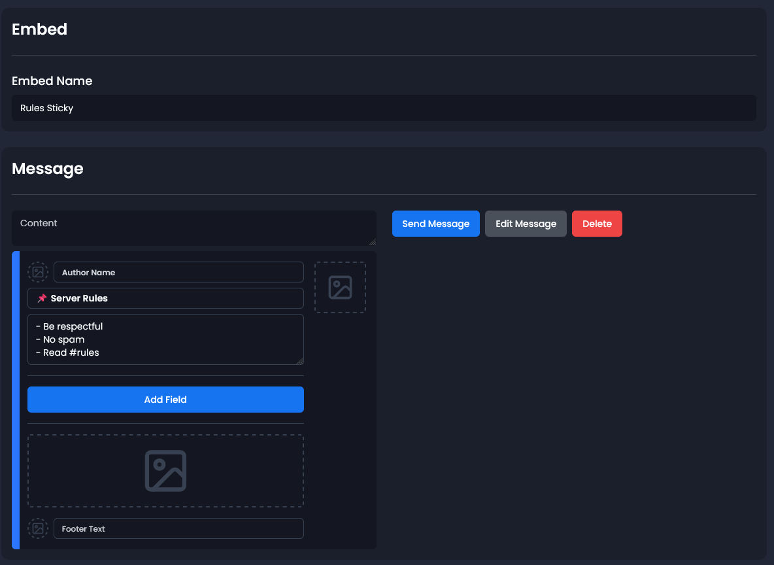Upload a thumbnail via the dashed image icon
774x565 pixels.
(x=340, y=287)
